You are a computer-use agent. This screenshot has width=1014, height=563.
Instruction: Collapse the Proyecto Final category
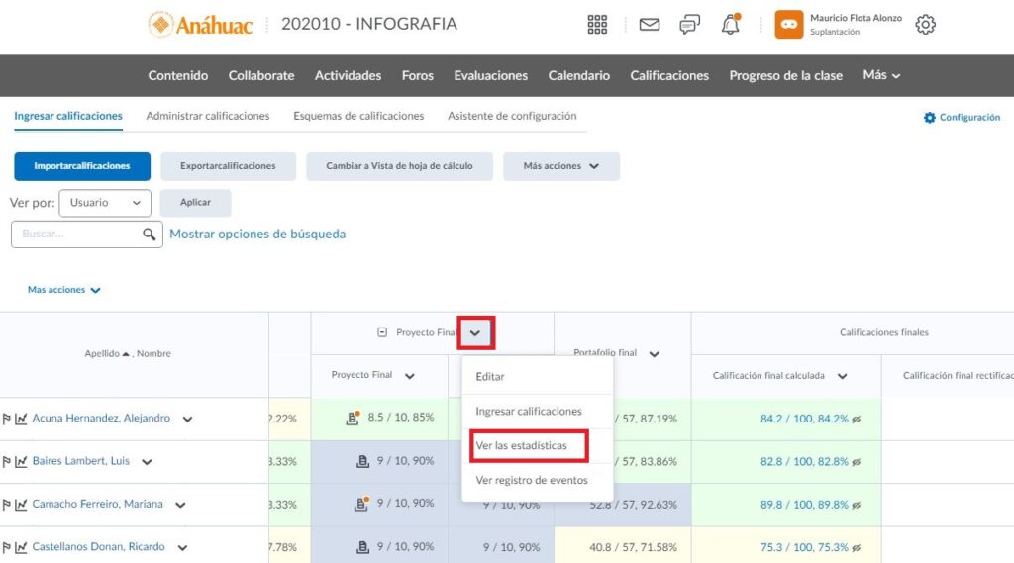(x=382, y=332)
